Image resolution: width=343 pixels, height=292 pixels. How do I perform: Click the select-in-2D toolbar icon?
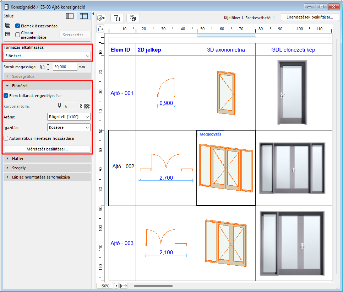[117, 18]
